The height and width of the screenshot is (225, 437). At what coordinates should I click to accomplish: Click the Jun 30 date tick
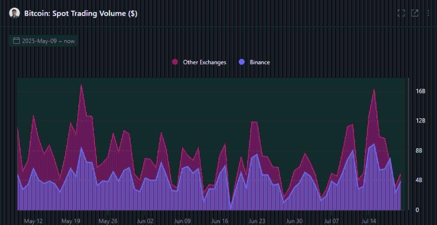294,221
